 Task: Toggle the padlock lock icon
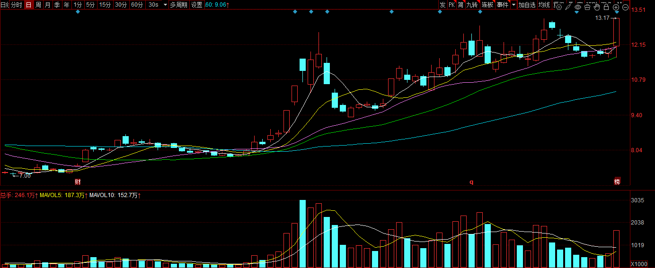tap(606, 7)
